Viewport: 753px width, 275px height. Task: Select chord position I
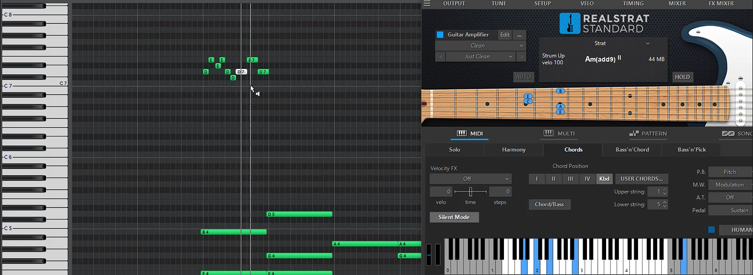[537, 179]
